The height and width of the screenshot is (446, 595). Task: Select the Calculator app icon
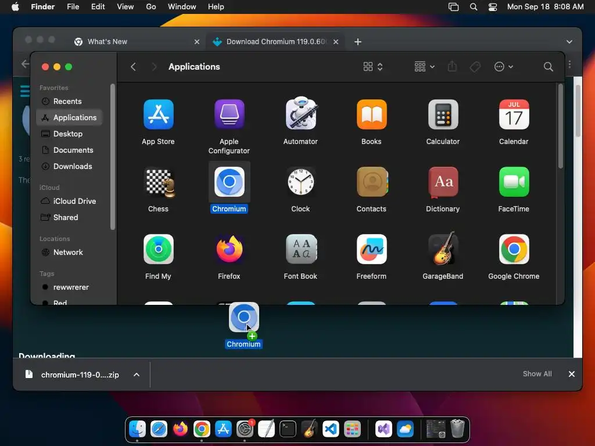coord(443,114)
